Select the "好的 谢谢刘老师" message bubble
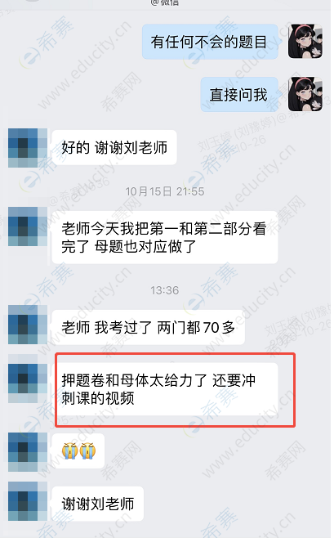 (x=114, y=147)
